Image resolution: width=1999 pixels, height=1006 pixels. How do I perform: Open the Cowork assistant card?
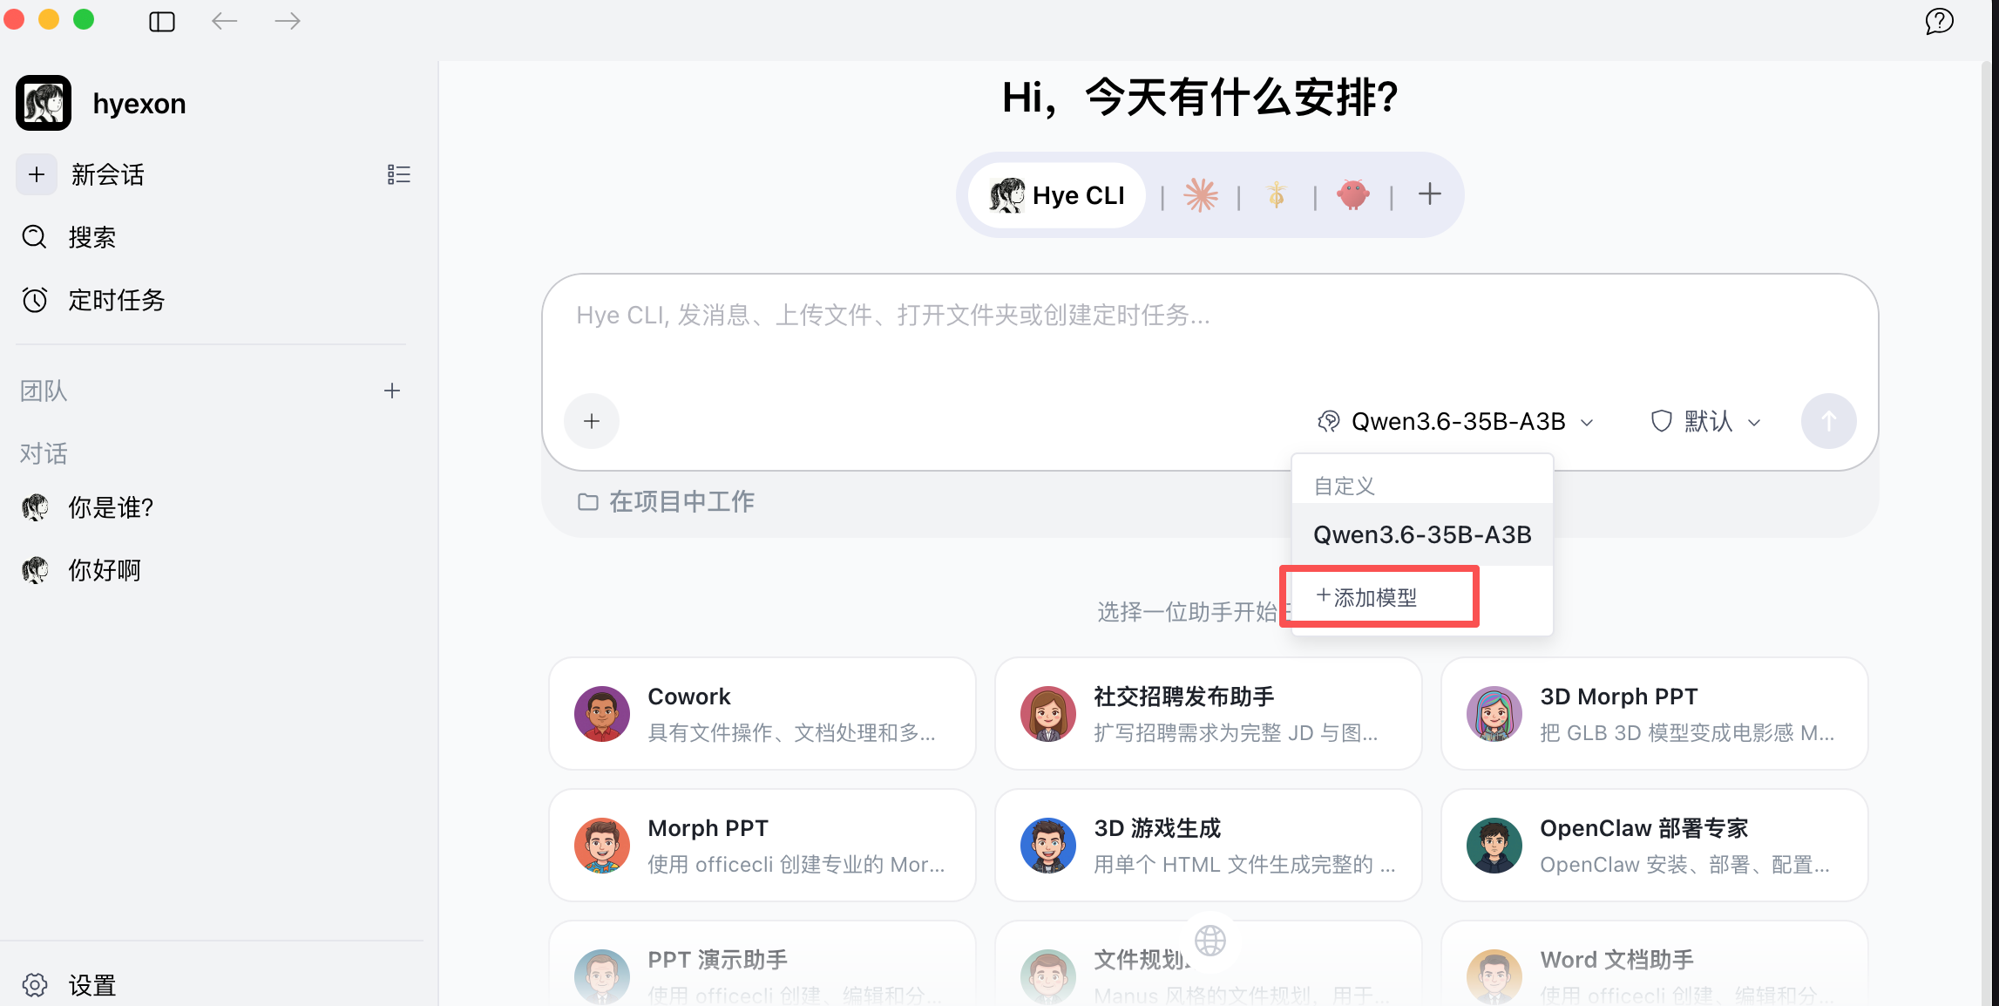click(762, 713)
